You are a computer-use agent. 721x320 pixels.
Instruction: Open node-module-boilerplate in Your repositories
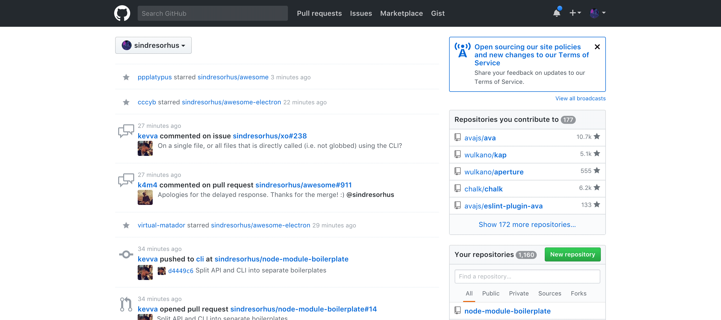(x=507, y=311)
